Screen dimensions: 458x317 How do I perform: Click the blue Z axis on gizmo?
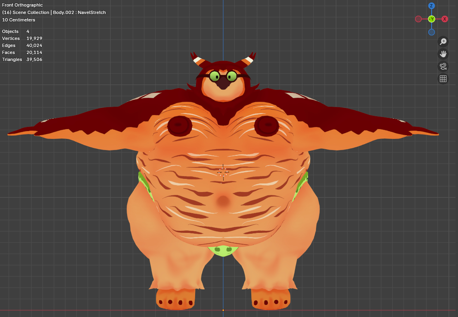pos(432,6)
